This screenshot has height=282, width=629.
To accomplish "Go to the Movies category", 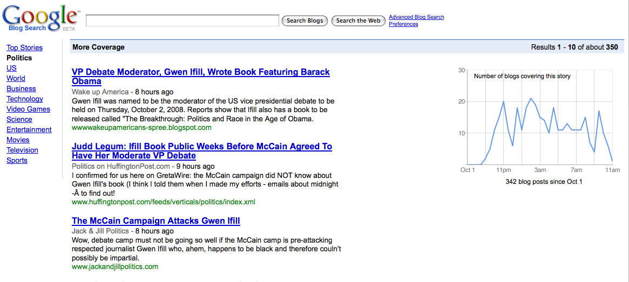I will 18,140.
